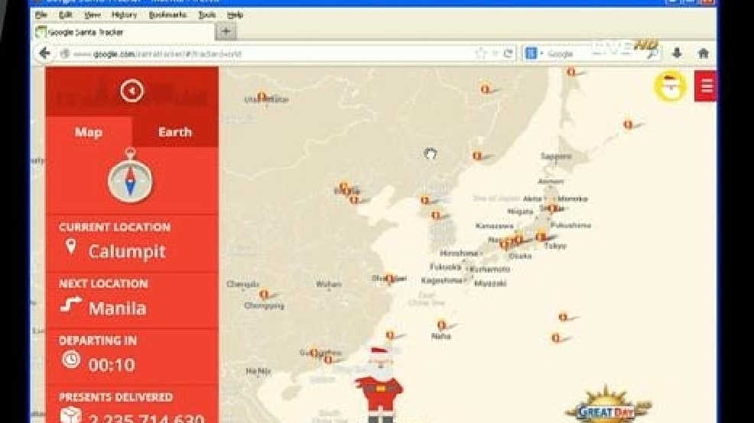Open the History menu

pyautogui.click(x=124, y=15)
